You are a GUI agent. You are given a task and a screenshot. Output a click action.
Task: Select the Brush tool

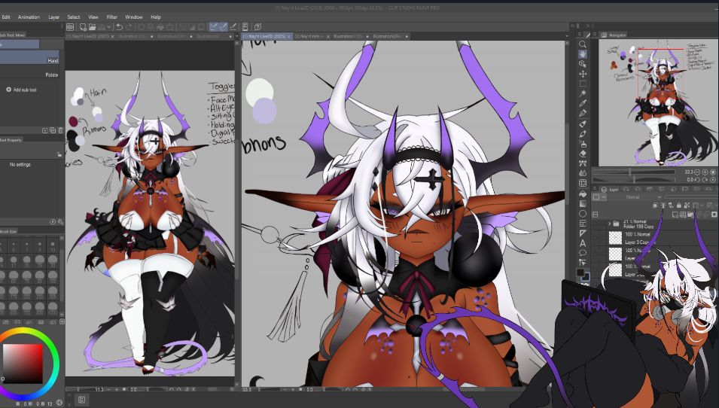point(583,133)
